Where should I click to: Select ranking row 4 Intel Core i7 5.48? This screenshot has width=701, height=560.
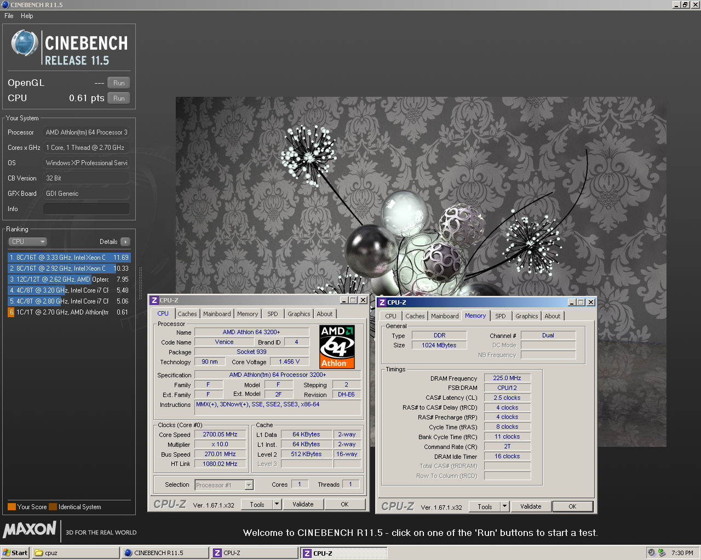click(69, 290)
